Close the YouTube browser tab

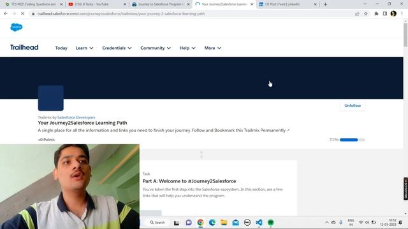(x=125, y=4)
